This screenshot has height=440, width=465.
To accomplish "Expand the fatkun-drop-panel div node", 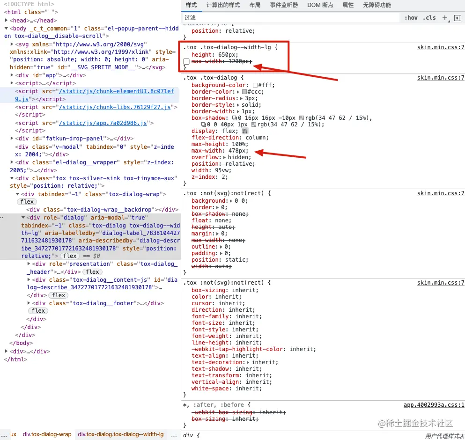I will pyautogui.click(x=12, y=138).
